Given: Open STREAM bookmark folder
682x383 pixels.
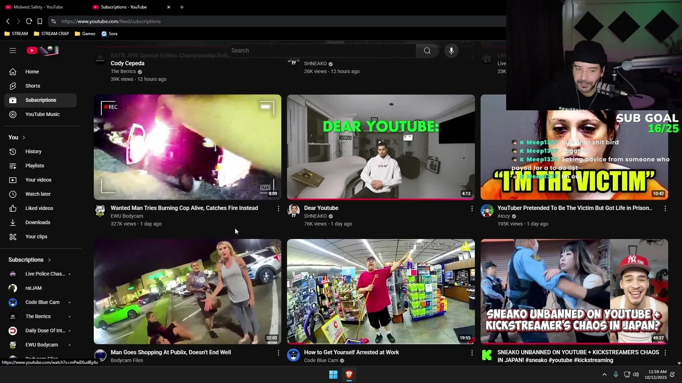Looking at the screenshot, I should 16,34.
